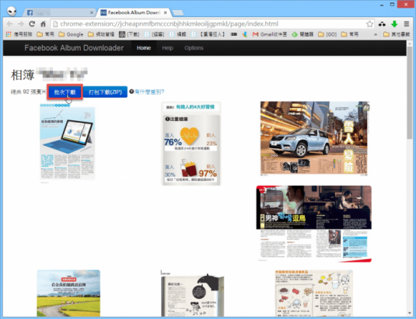Open the [GO] bookmarks folder
Viewport: 416px width, 319px height.
[327, 34]
